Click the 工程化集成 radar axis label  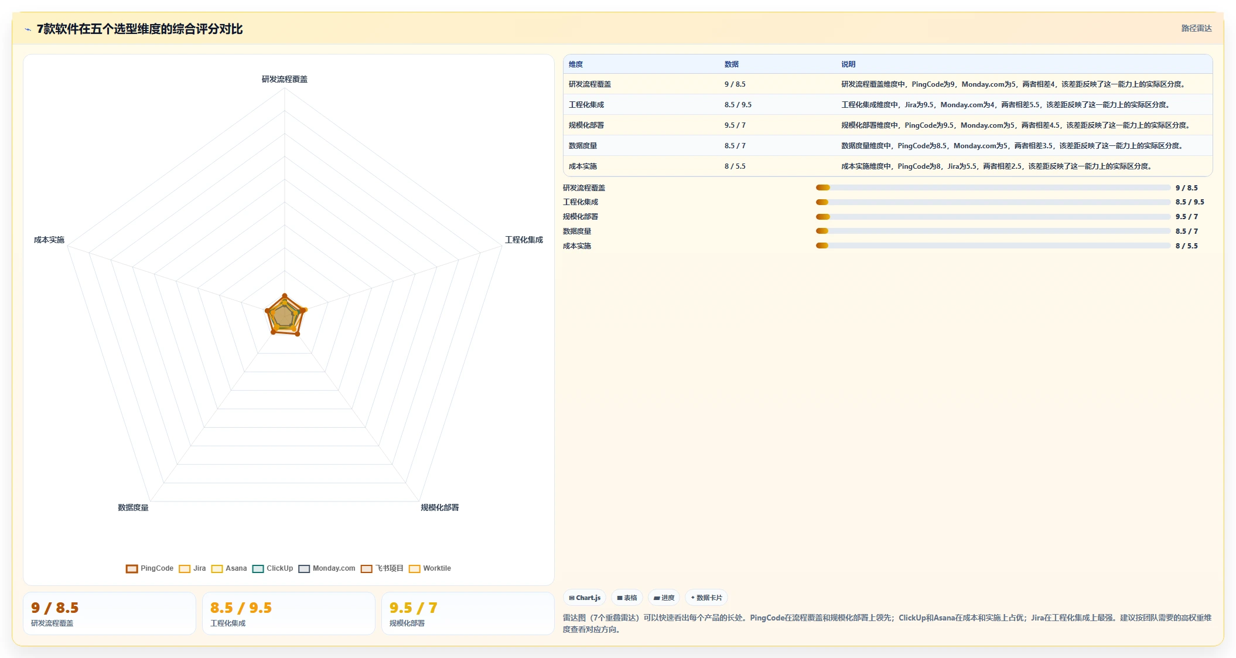point(524,240)
